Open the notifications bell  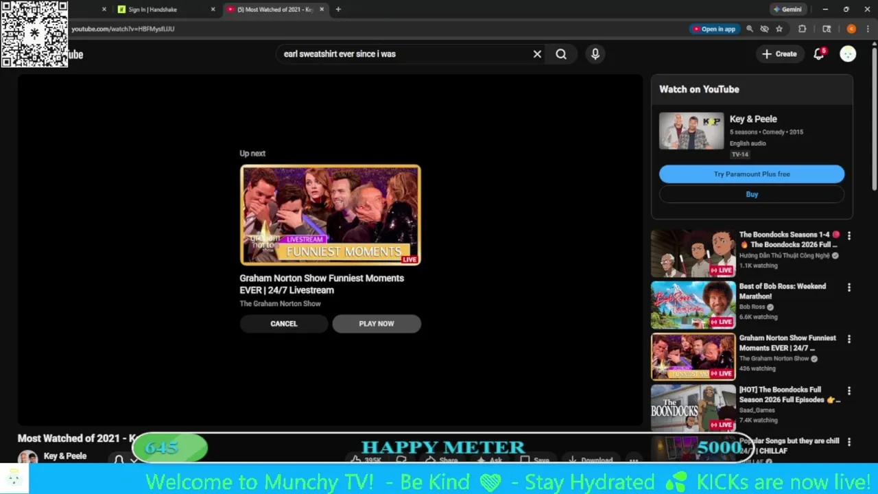tap(819, 54)
